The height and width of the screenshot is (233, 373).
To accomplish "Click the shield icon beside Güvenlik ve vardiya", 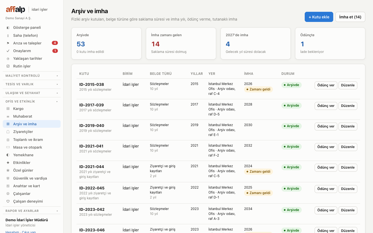I will (8, 178).
